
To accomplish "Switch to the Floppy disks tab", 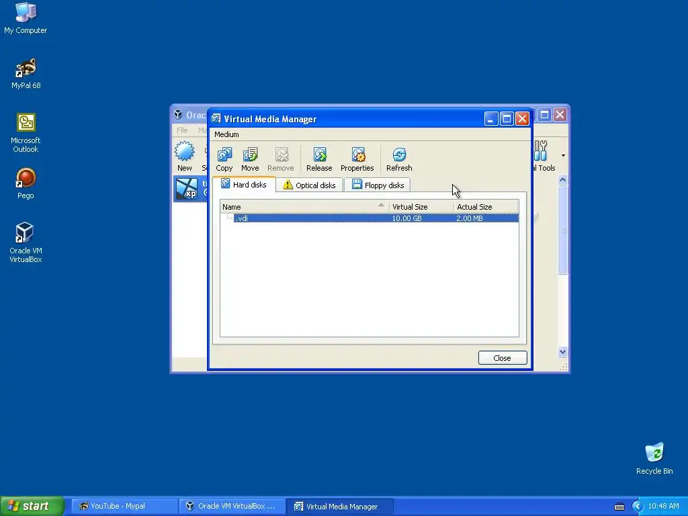I will 378,185.
